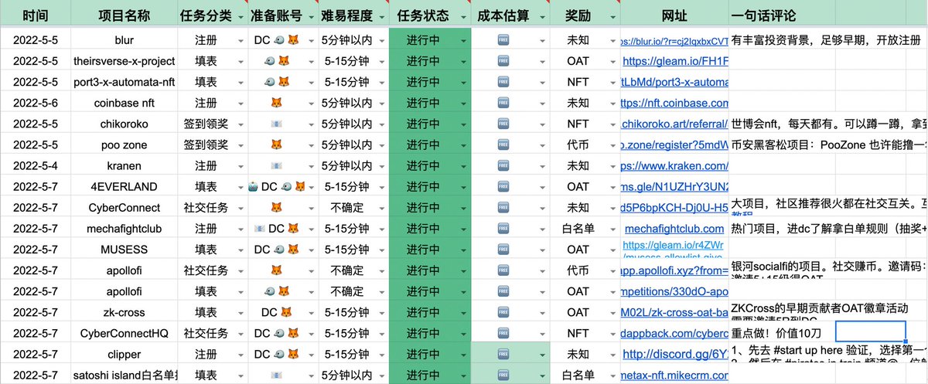Click the envelope emoji in satoshi island row
928x384 pixels.
pyautogui.click(x=277, y=375)
